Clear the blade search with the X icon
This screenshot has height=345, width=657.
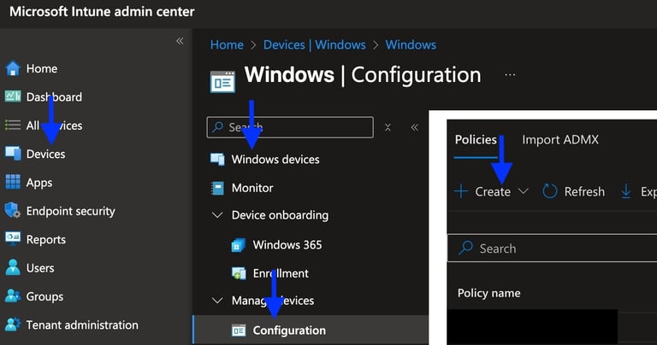pos(388,127)
